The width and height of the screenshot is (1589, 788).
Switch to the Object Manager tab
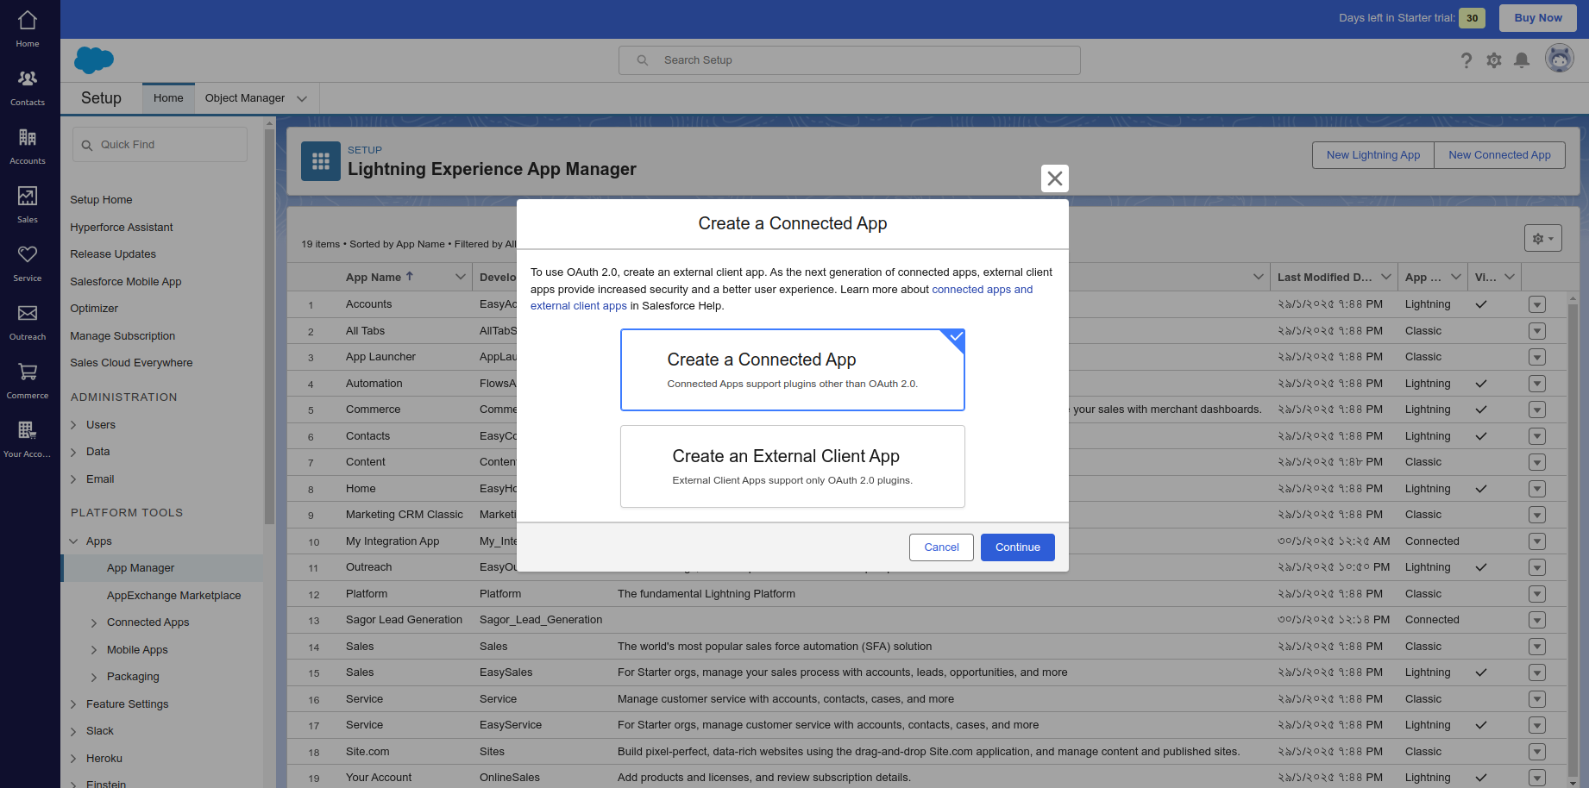245,98
